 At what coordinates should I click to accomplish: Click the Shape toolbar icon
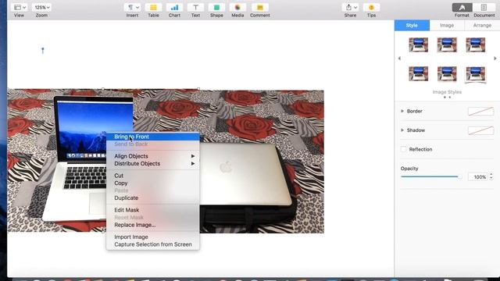point(216,7)
